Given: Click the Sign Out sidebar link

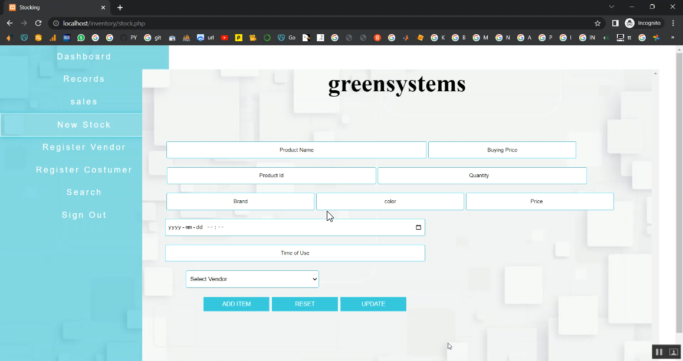Looking at the screenshot, I should point(84,215).
